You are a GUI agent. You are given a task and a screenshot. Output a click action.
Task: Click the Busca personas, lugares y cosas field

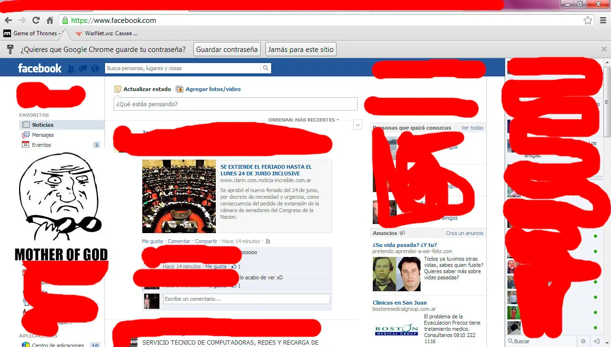[183, 68]
